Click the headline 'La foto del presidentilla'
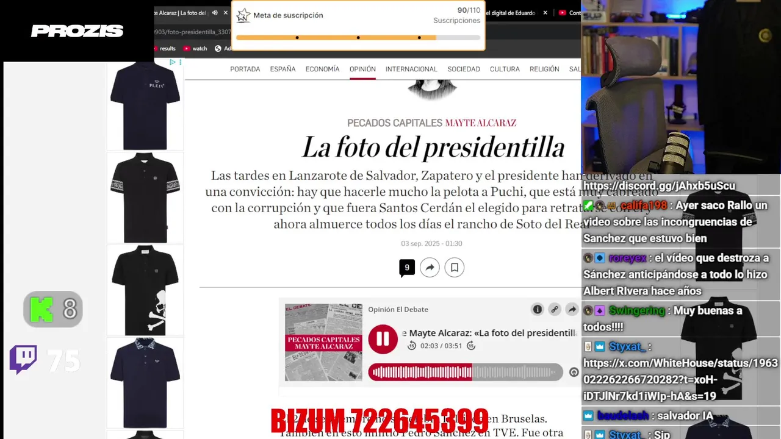Image resolution: width=781 pixels, height=439 pixels. 433,147
